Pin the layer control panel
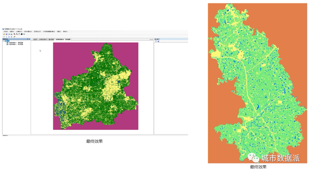The image size is (310, 172). (x=28, y=39)
